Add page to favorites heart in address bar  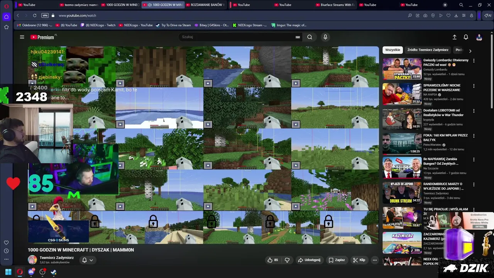coord(448,15)
